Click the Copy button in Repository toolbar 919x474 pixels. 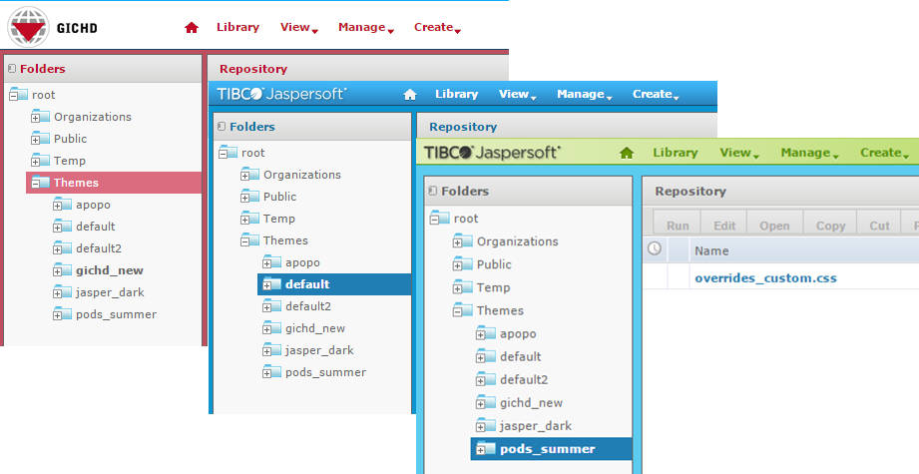click(x=830, y=226)
